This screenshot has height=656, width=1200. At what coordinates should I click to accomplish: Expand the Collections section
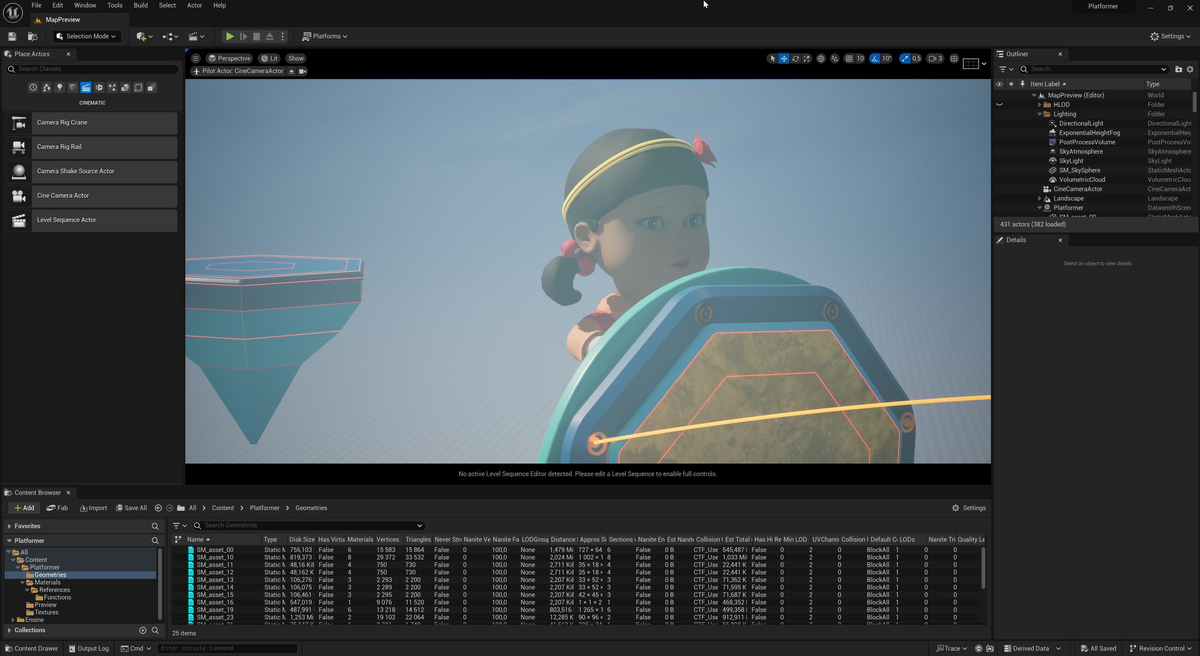tap(9, 630)
